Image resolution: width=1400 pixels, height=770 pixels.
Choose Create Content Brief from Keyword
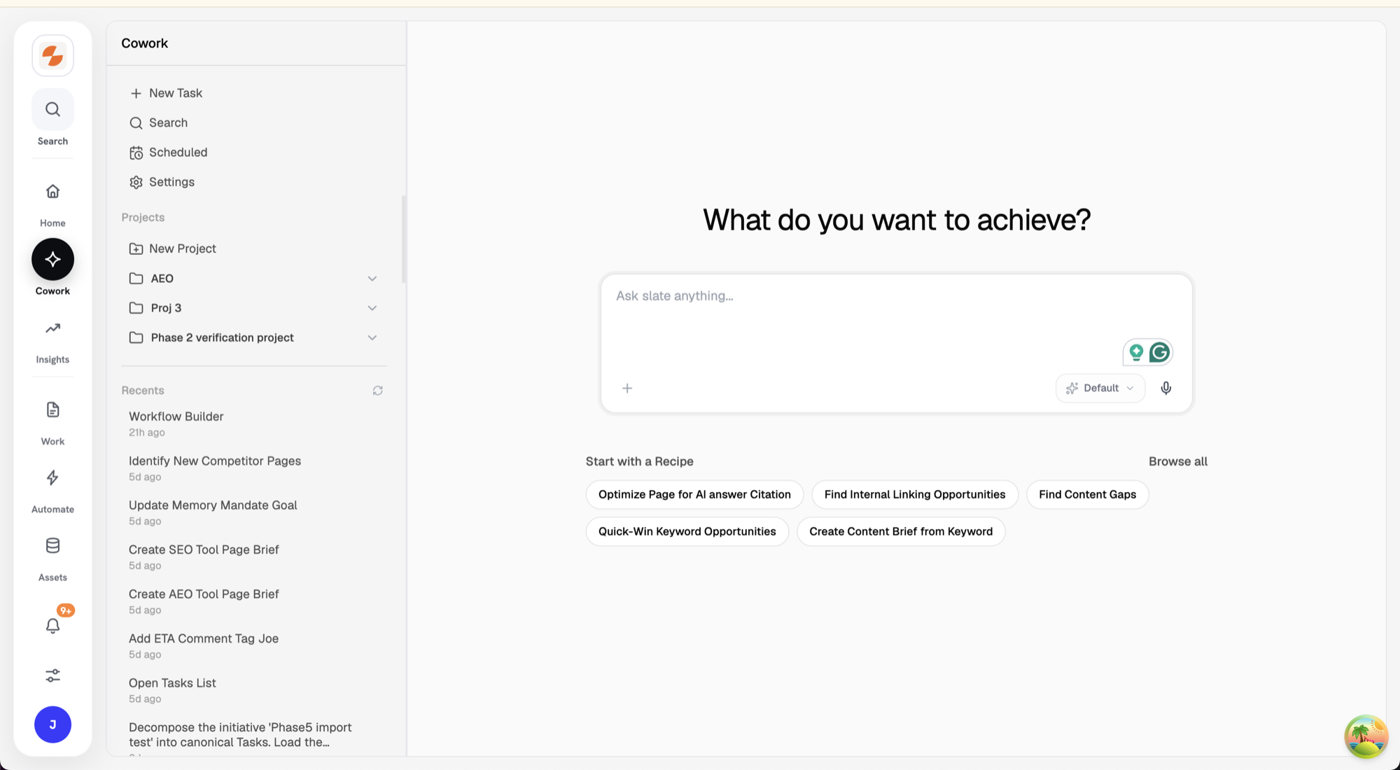pos(901,531)
